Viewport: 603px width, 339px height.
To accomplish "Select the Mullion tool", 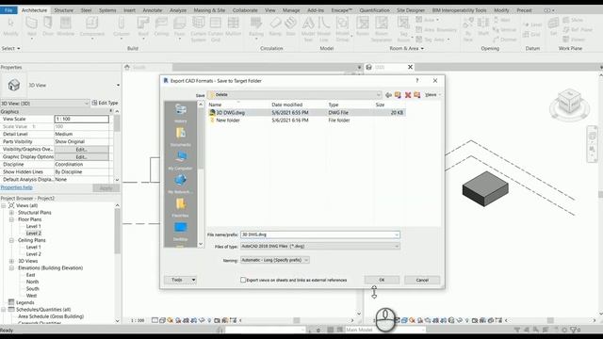I will coord(233,26).
